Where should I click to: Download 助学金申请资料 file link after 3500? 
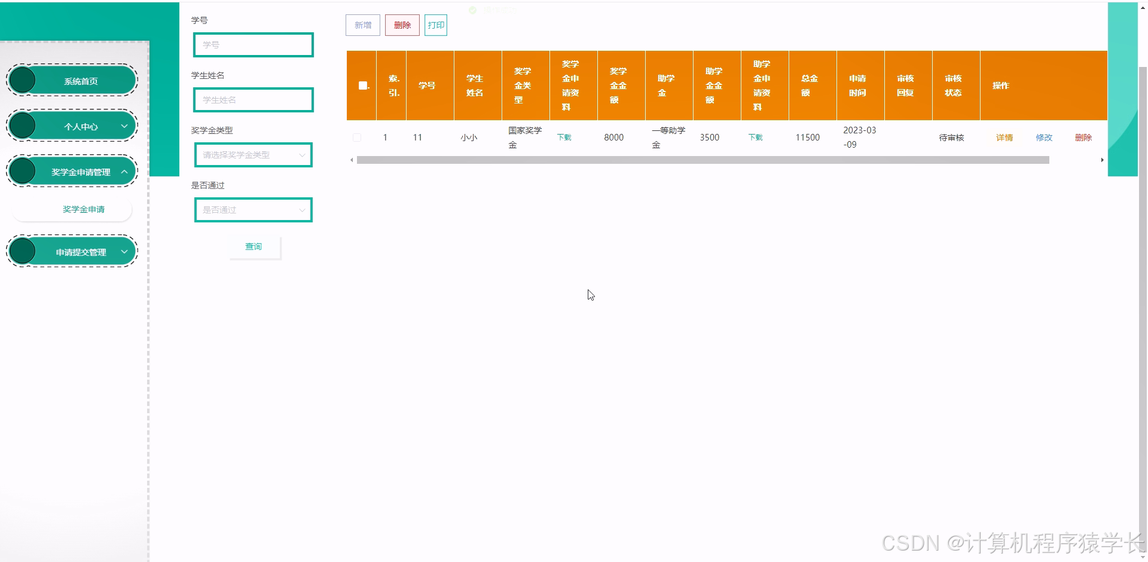[x=756, y=138]
